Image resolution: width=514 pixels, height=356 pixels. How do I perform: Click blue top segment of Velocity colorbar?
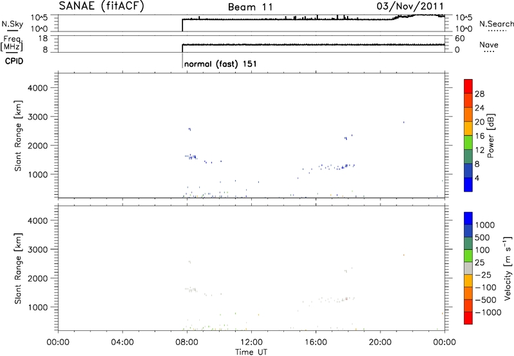[468, 218]
